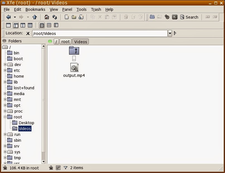Open the Edit menu
225x173 pixels.
click(18, 9)
